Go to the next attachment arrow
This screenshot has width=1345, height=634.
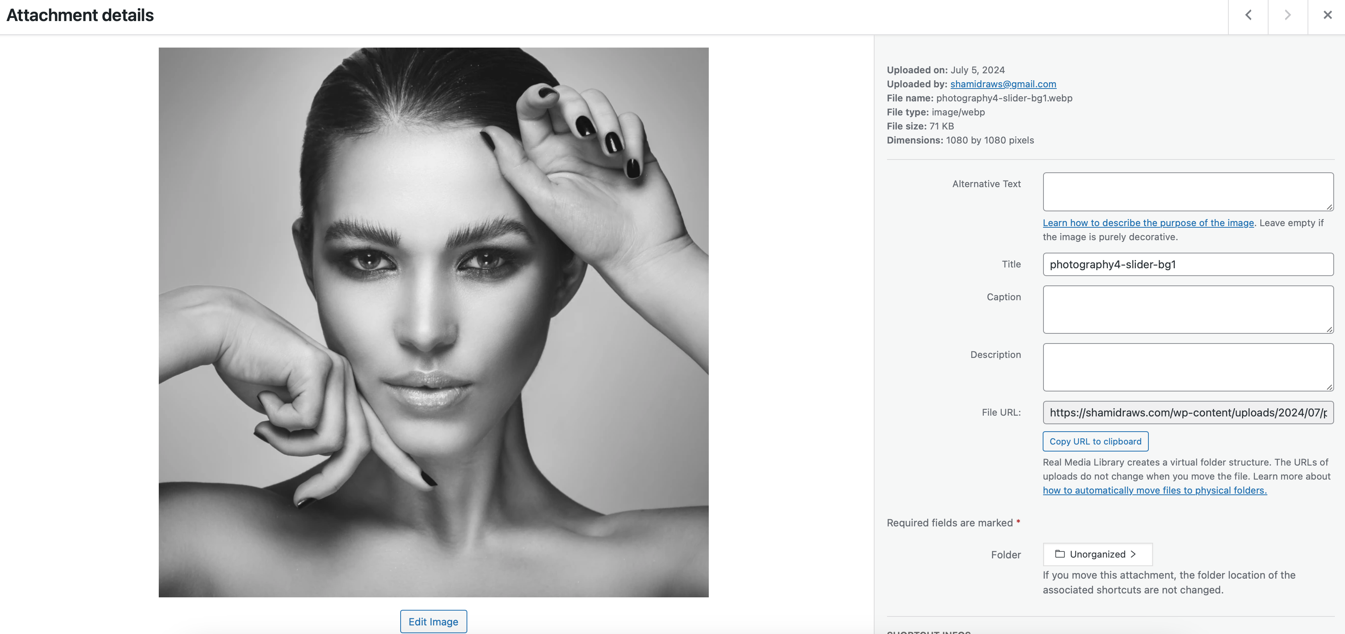(x=1287, y=15)
